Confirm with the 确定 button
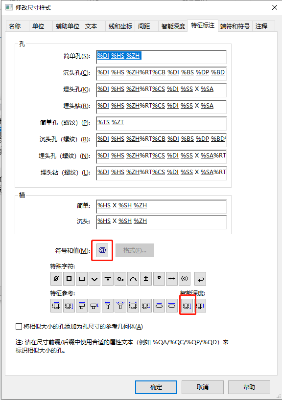282x400 pixels. [x=156, y=387]
